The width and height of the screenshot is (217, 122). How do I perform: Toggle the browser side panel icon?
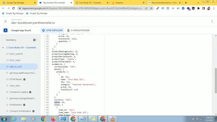(203, 8)
